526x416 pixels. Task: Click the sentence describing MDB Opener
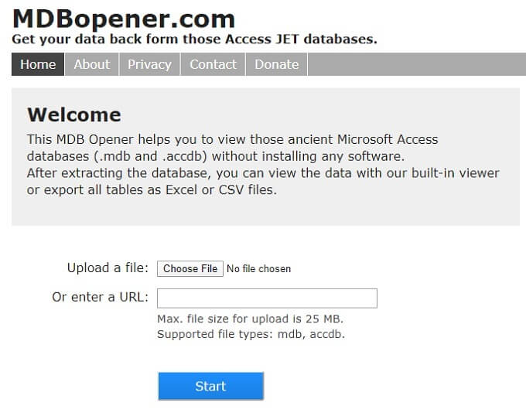click(232, 148)
